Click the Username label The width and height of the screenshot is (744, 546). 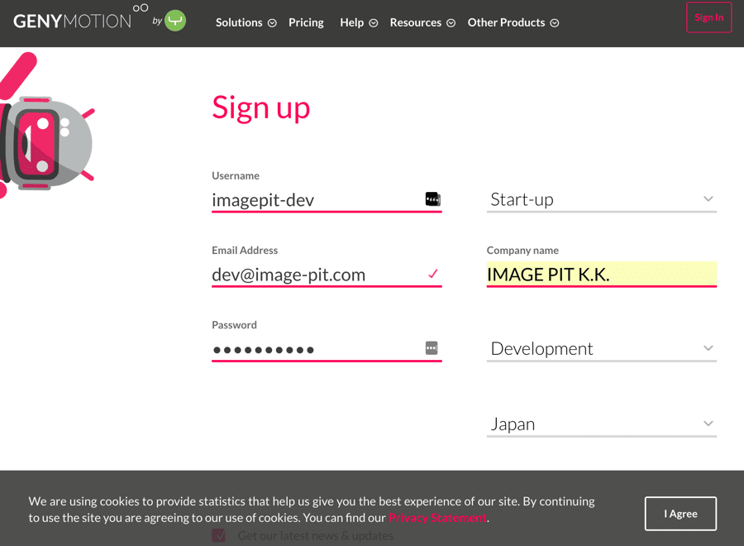coord(236,175)
